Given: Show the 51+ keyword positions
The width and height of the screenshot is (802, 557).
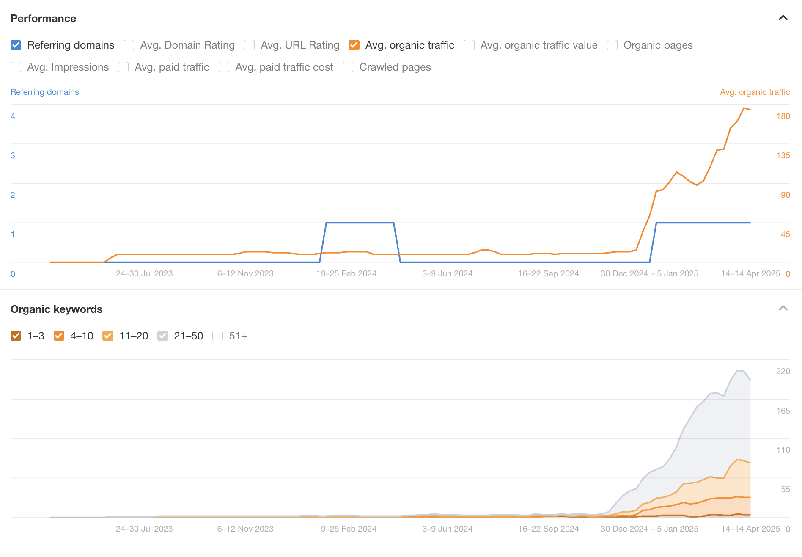Looking at the screenshot, I should tap(218, 336).
